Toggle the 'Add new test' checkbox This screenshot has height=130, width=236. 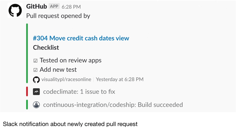(x=36, y=70)
